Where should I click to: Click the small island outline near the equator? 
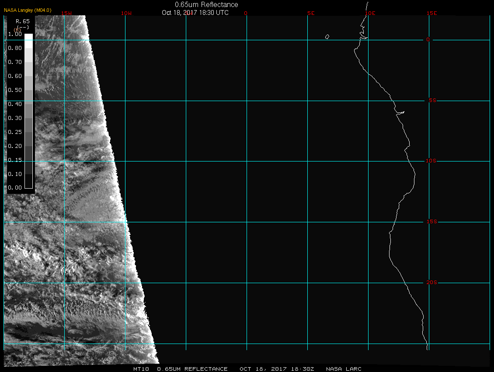[327, 37]
